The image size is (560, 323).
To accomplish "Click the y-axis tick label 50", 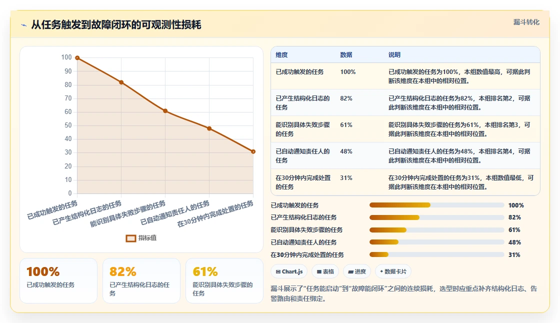I will point(68,125).
